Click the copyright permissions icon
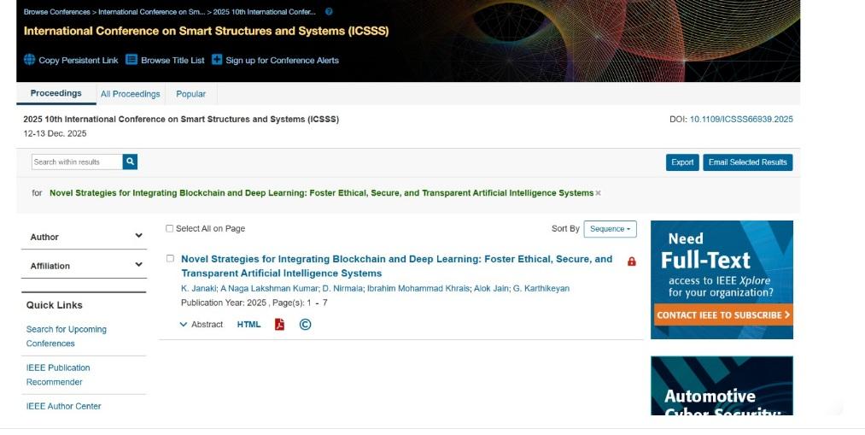The height and width of the screenshot is (435, 865). pos(305,325)
